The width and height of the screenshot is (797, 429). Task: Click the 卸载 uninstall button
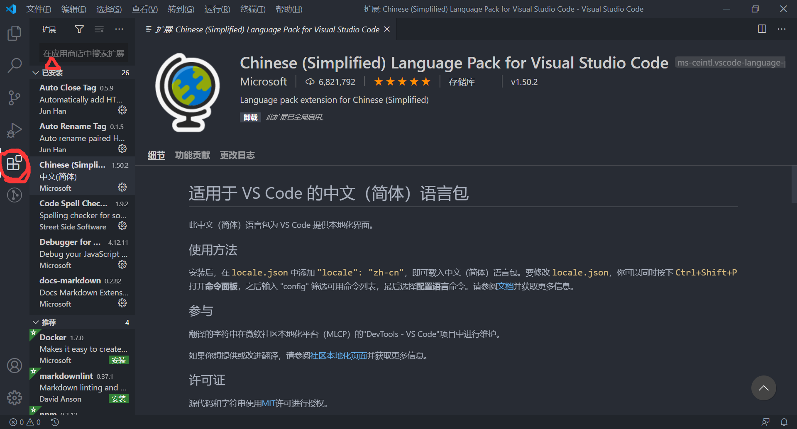tap(250, 117)
